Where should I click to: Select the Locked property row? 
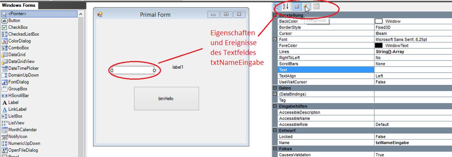[365, 137]
